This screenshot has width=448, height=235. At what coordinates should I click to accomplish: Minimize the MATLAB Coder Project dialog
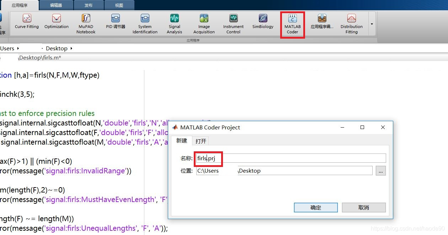click(342, 127)
